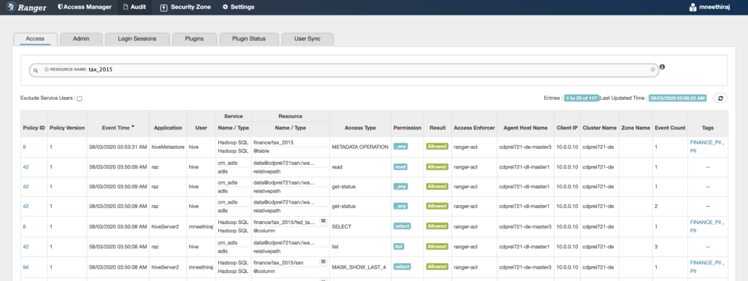Sort by Event Time column
Viewport: 748px width, 281px height.
point(118,128)
